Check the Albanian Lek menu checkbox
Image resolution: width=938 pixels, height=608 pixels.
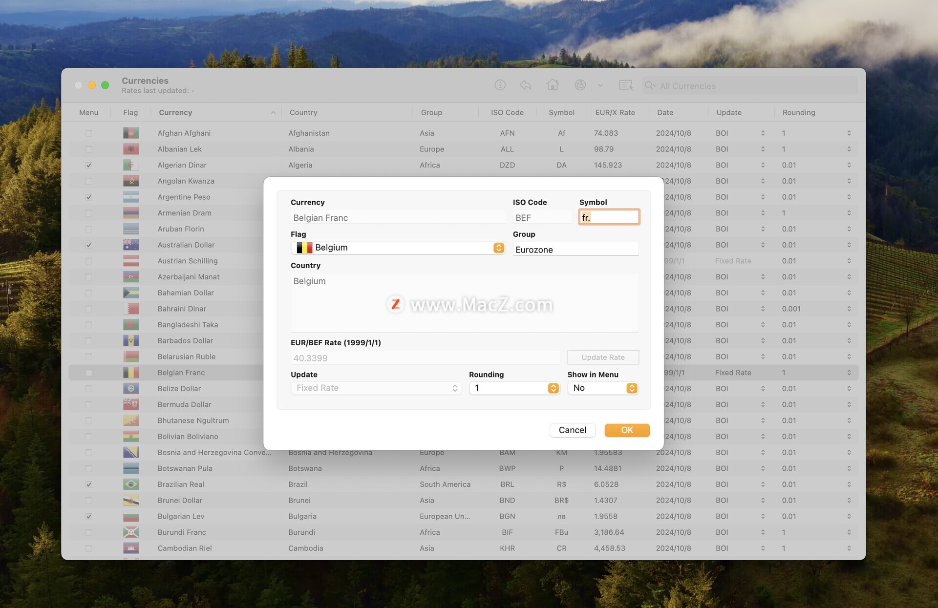pos(88,149)
